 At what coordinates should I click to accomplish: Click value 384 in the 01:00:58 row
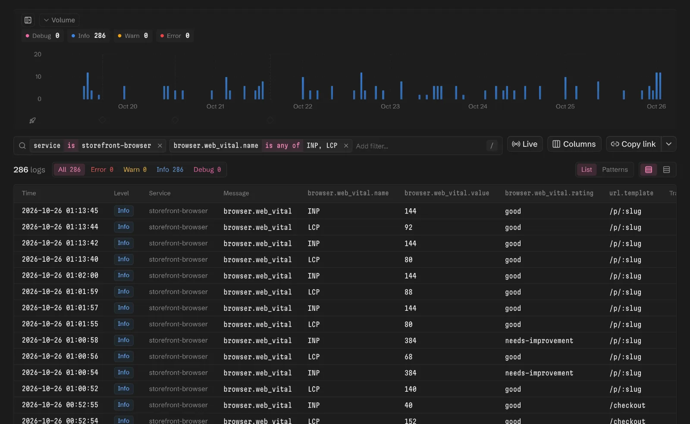(x=410, y=340)
